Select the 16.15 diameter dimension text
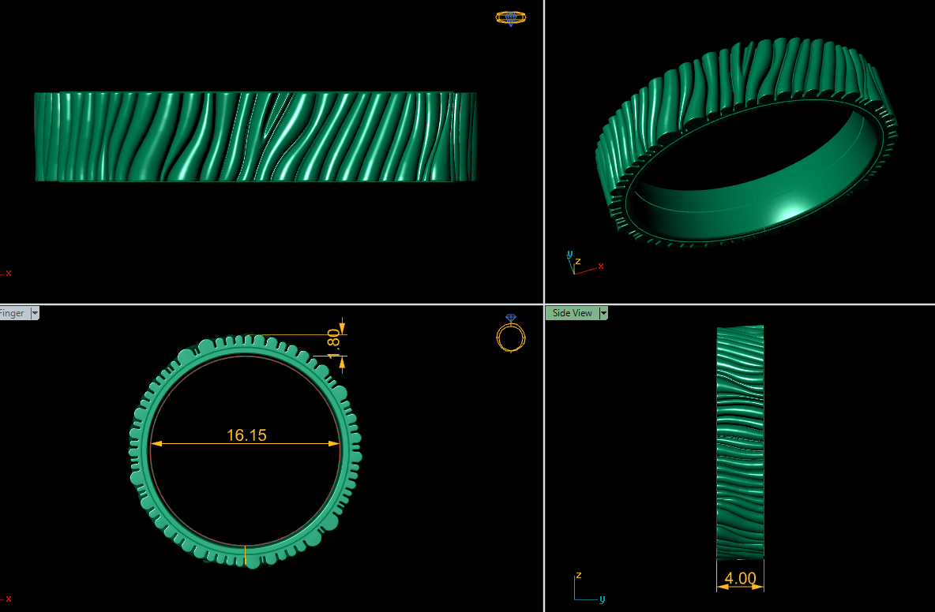 click(246, 435)
